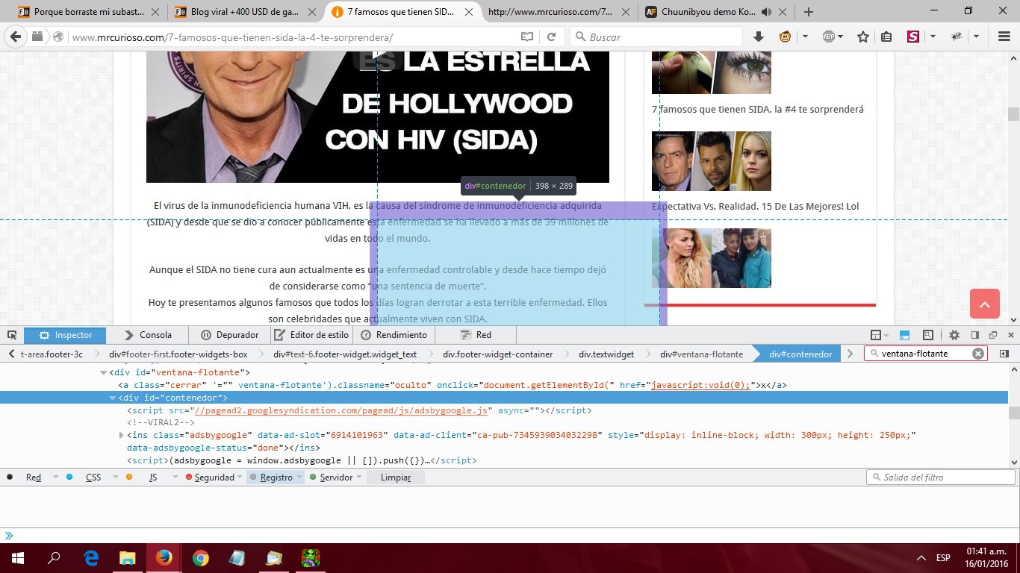Screen dimensions: 1020x573
Task: Click Limpiar to clear the console
Action: click(x=396, y=477)
